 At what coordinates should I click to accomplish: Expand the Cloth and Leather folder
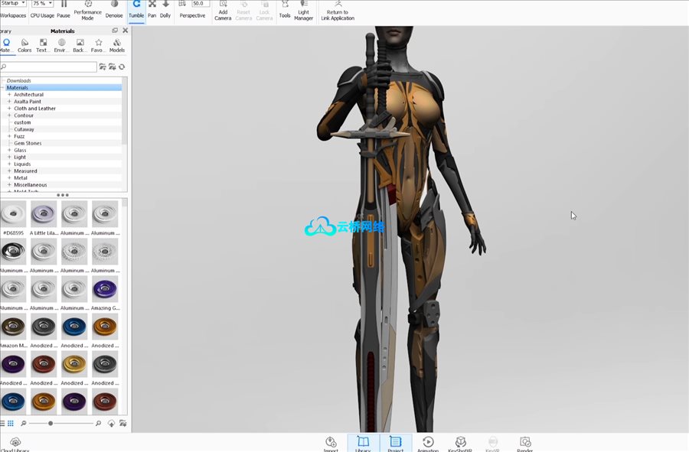pyautogui.click(x=9, y=109)
